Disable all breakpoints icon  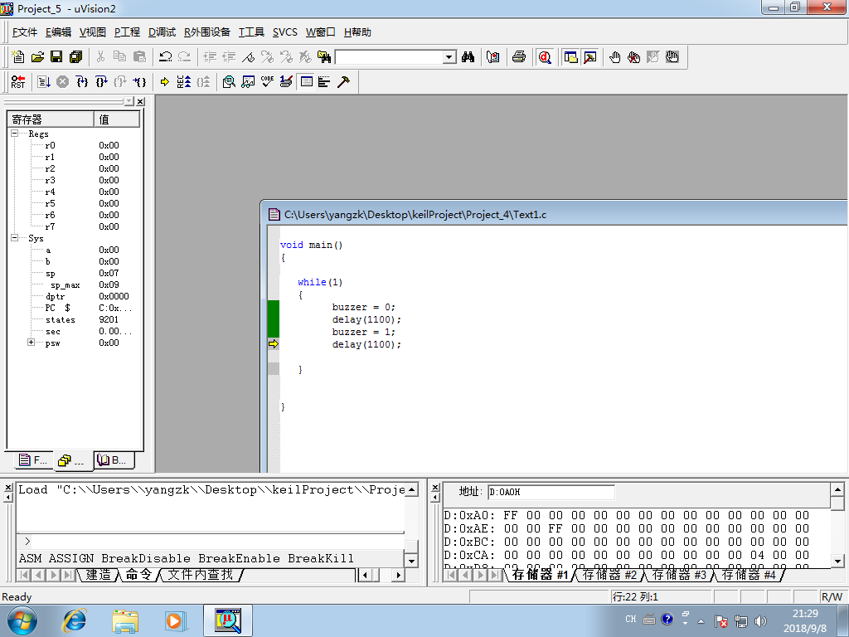coord(672,57)
